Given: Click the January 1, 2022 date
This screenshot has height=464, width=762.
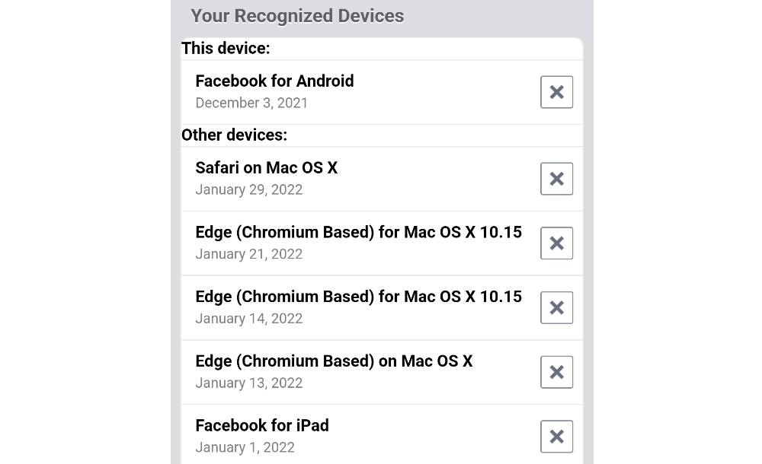Looking at the screenshot, I should point(245,447).
